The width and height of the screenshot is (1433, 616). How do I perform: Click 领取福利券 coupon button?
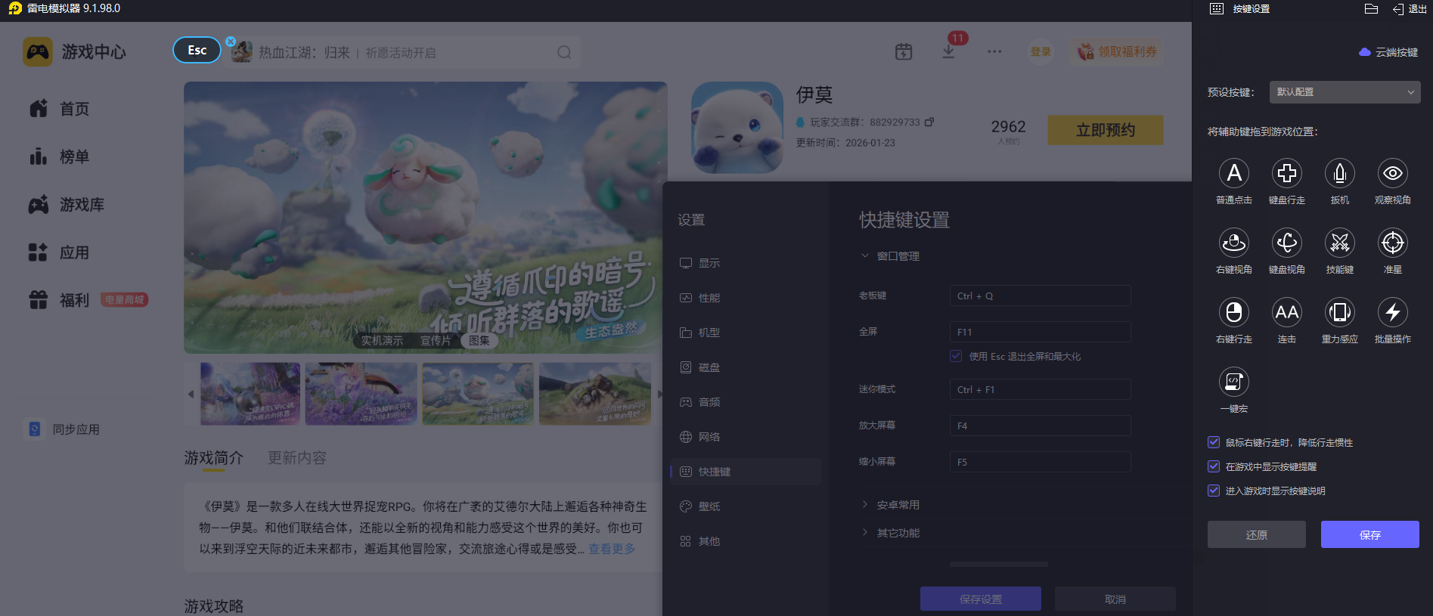pos(1117,51)
